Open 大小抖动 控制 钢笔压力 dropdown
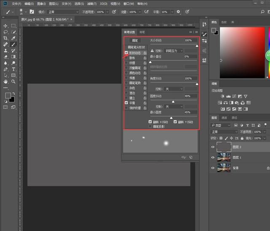 (173, 51)
